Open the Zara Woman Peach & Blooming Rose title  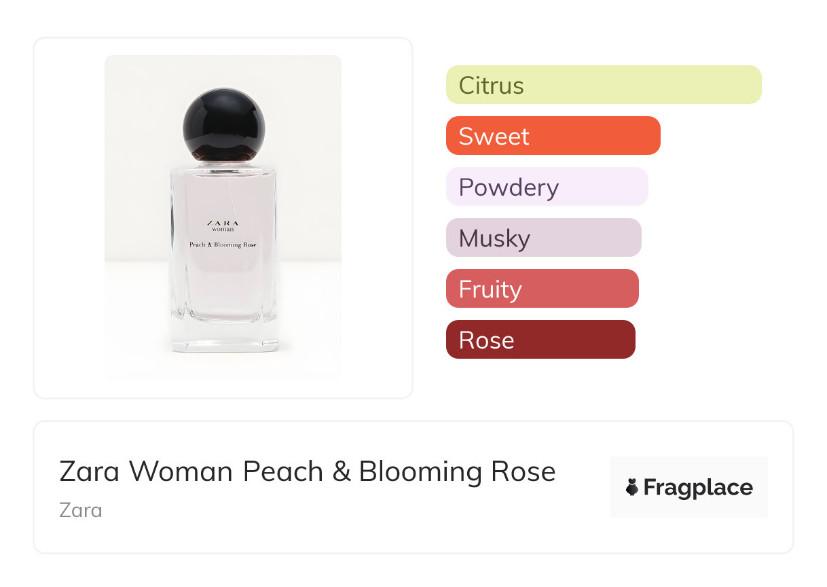pos(308,472)
